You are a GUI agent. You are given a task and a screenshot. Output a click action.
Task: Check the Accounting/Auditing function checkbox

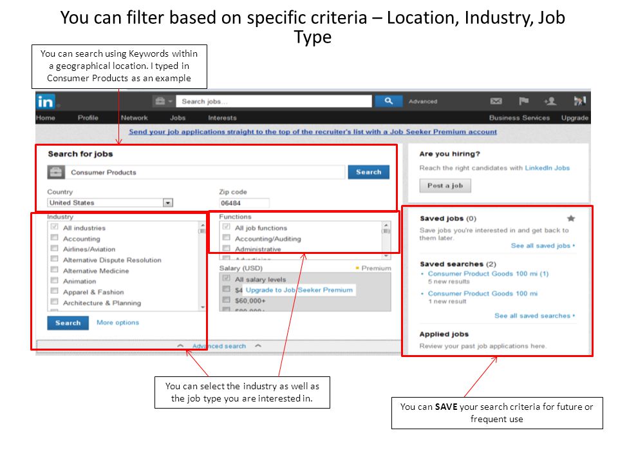[226, 238]
